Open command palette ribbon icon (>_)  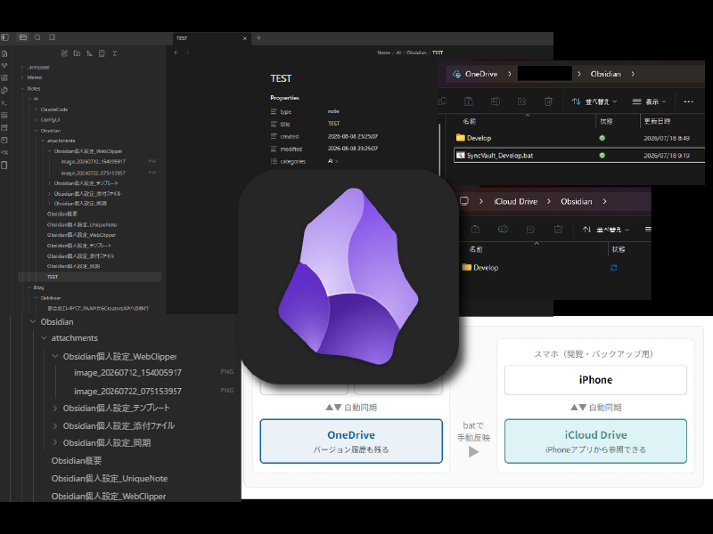pyautogui.click(x=4, y=102)
